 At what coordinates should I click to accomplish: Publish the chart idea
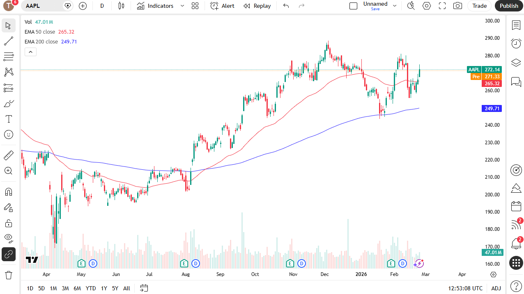pos(509,6)
